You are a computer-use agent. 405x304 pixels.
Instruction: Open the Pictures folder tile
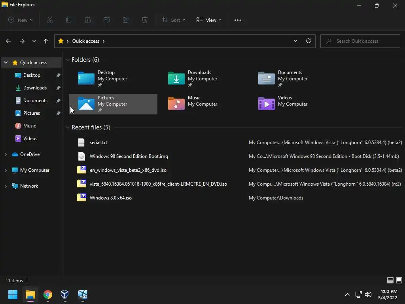click(113, 104)
